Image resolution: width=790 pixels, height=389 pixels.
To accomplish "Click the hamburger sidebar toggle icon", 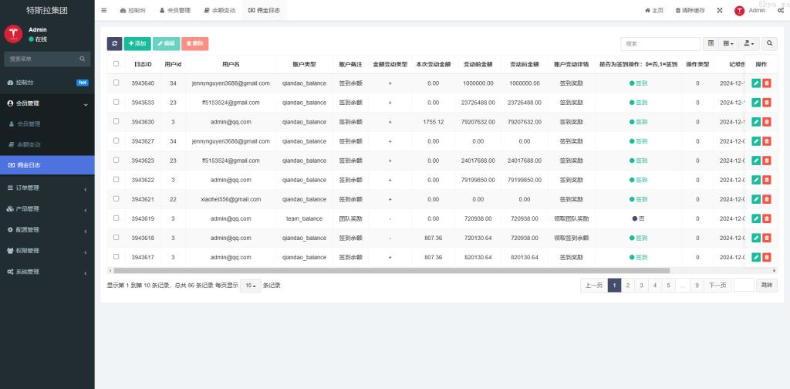I will [104, 11].
